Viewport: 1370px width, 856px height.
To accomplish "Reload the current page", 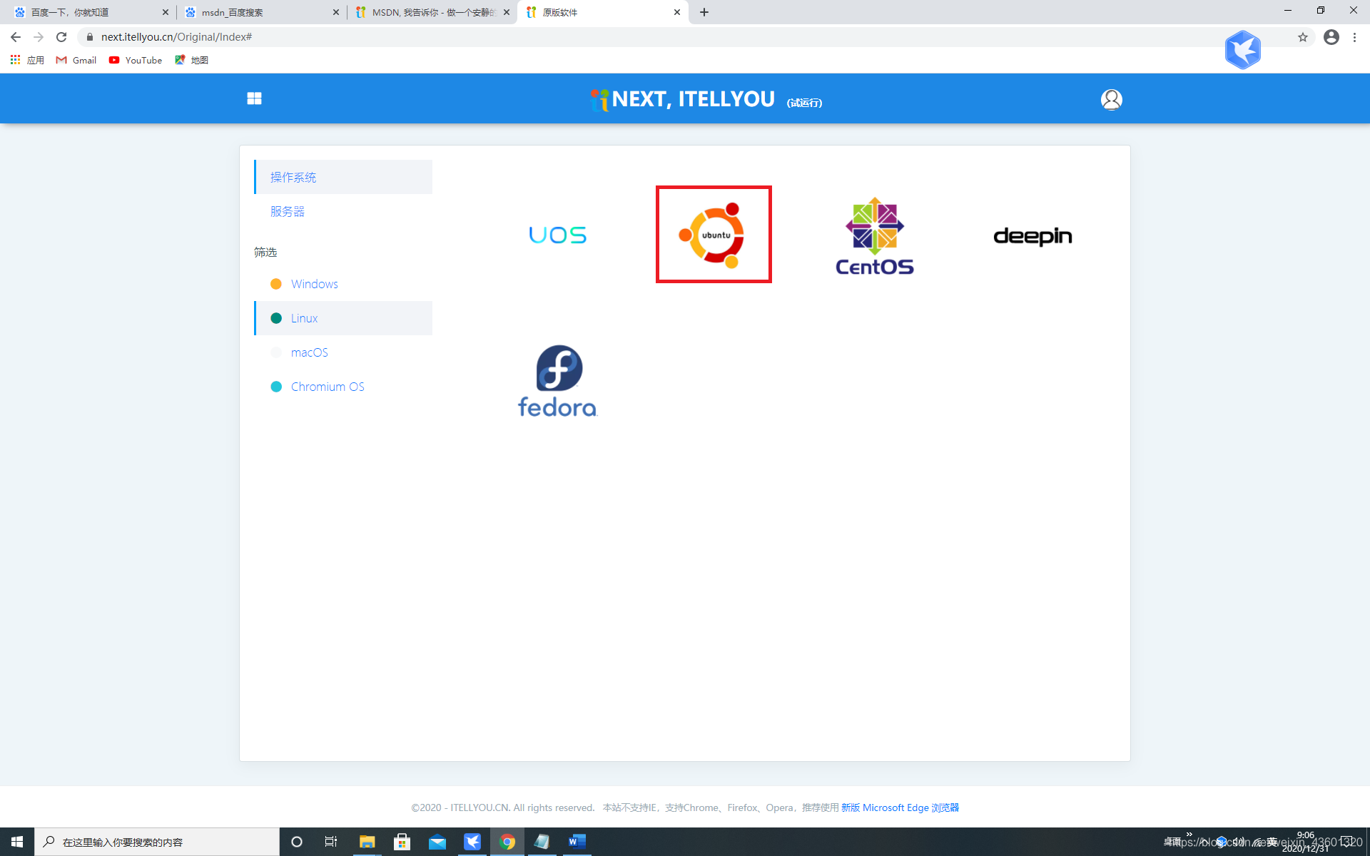I will (x=61, y=37).
